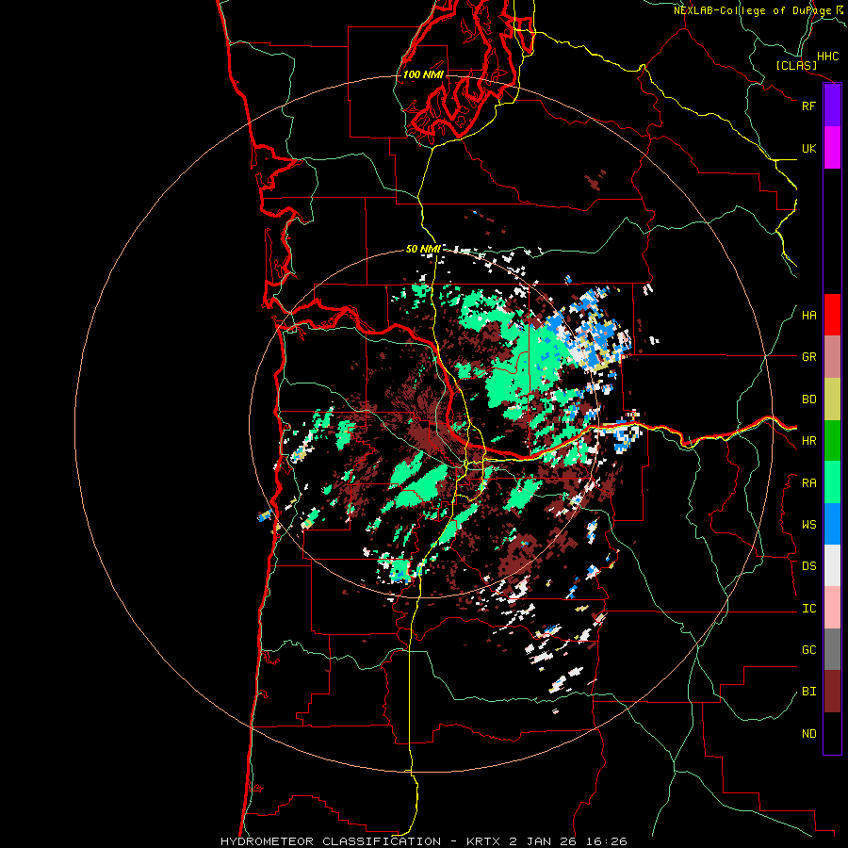The height and width of the screenshot is (848, 848).
Task: Click the 50 NMI range ring label
Action: click(x=423, y=249)
